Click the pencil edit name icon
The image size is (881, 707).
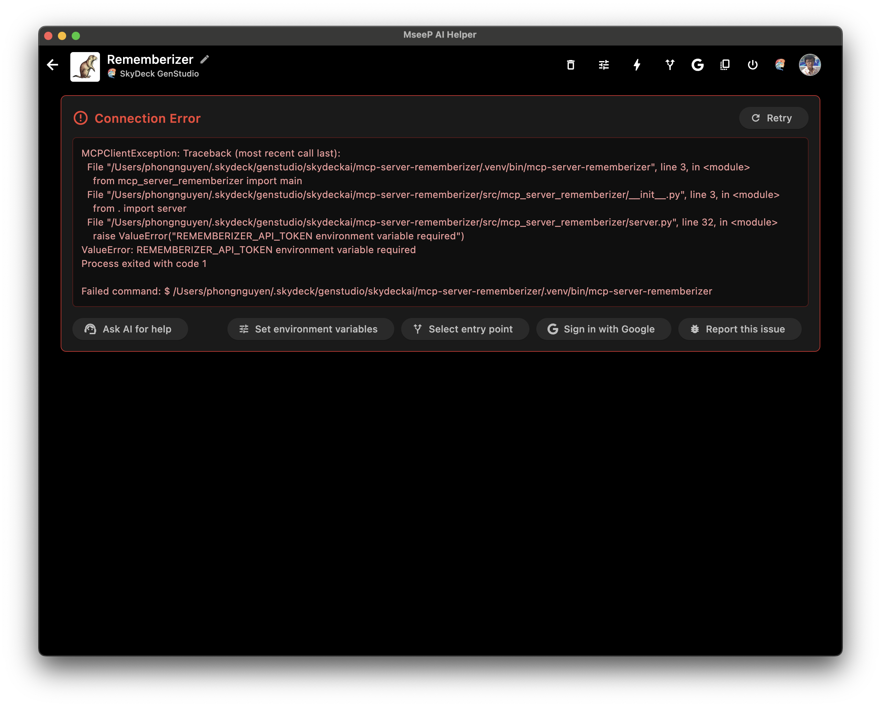(x=205, y=59)
